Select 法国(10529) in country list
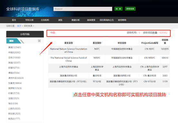Viewport: 178px width, 127px height. [x=14, y=98]
